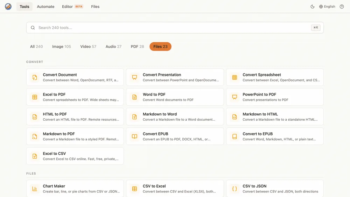The height and width of the screenshot is (197, 350).
Task: Click the Markdown to HTML icon
Action: pyautogui.click(x=234, y=117)
